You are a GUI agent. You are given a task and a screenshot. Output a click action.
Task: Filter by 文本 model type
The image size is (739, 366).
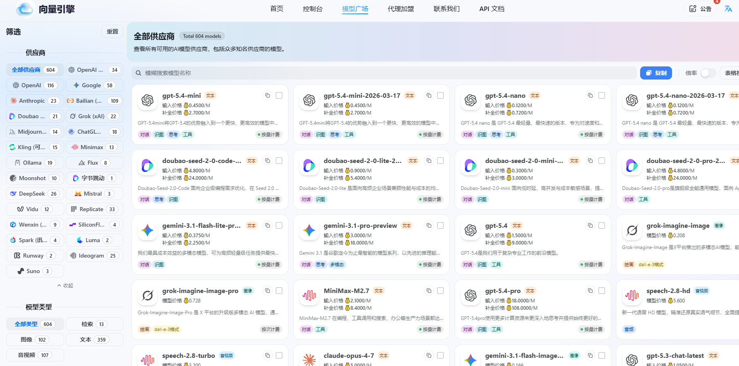(94, 340)
